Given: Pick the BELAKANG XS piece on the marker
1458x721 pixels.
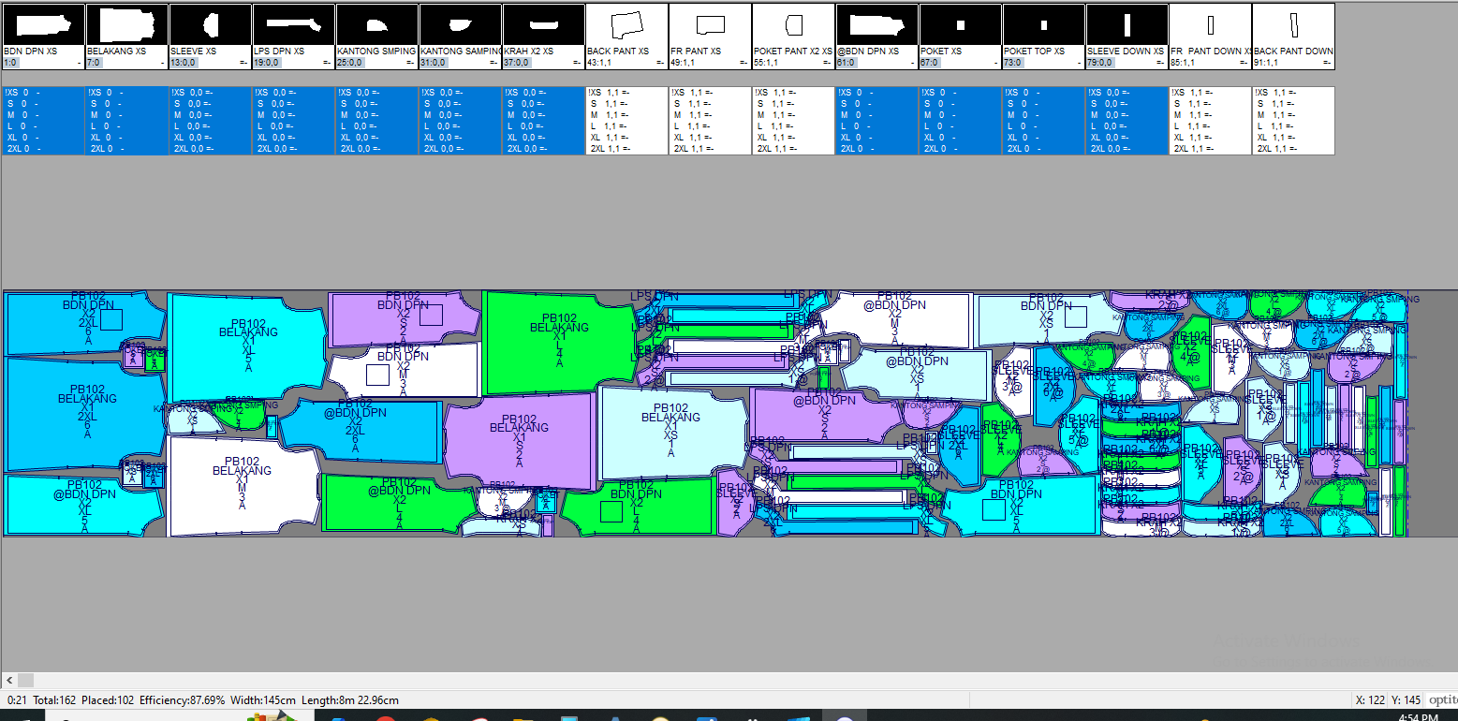Looking at the screenshot, I should (670, 431).
